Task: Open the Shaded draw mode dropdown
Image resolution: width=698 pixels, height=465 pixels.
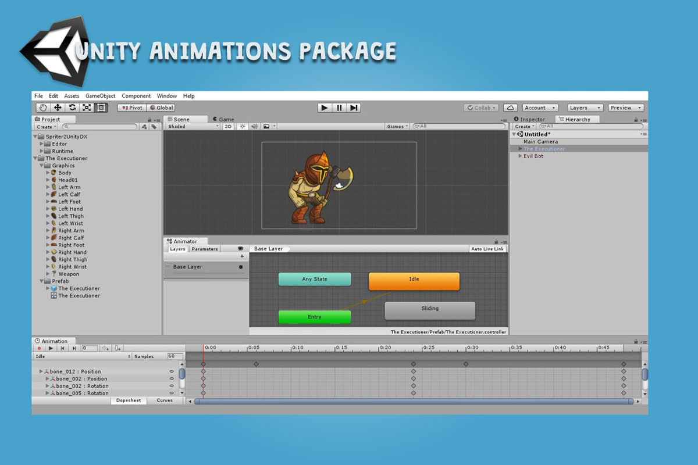Action: (193, 126)
